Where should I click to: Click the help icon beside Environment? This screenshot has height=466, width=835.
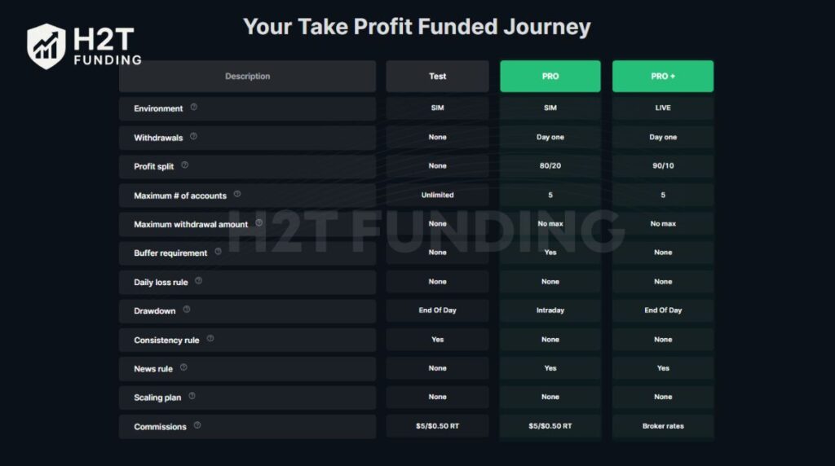[x=193, y=108]
